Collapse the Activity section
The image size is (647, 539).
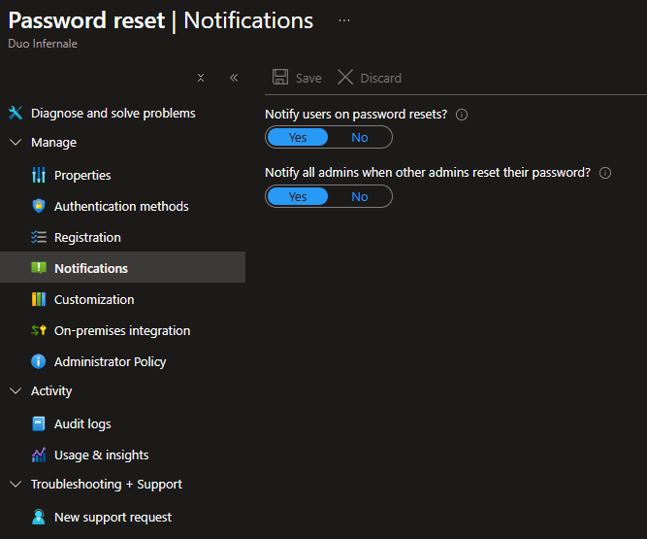16,391
